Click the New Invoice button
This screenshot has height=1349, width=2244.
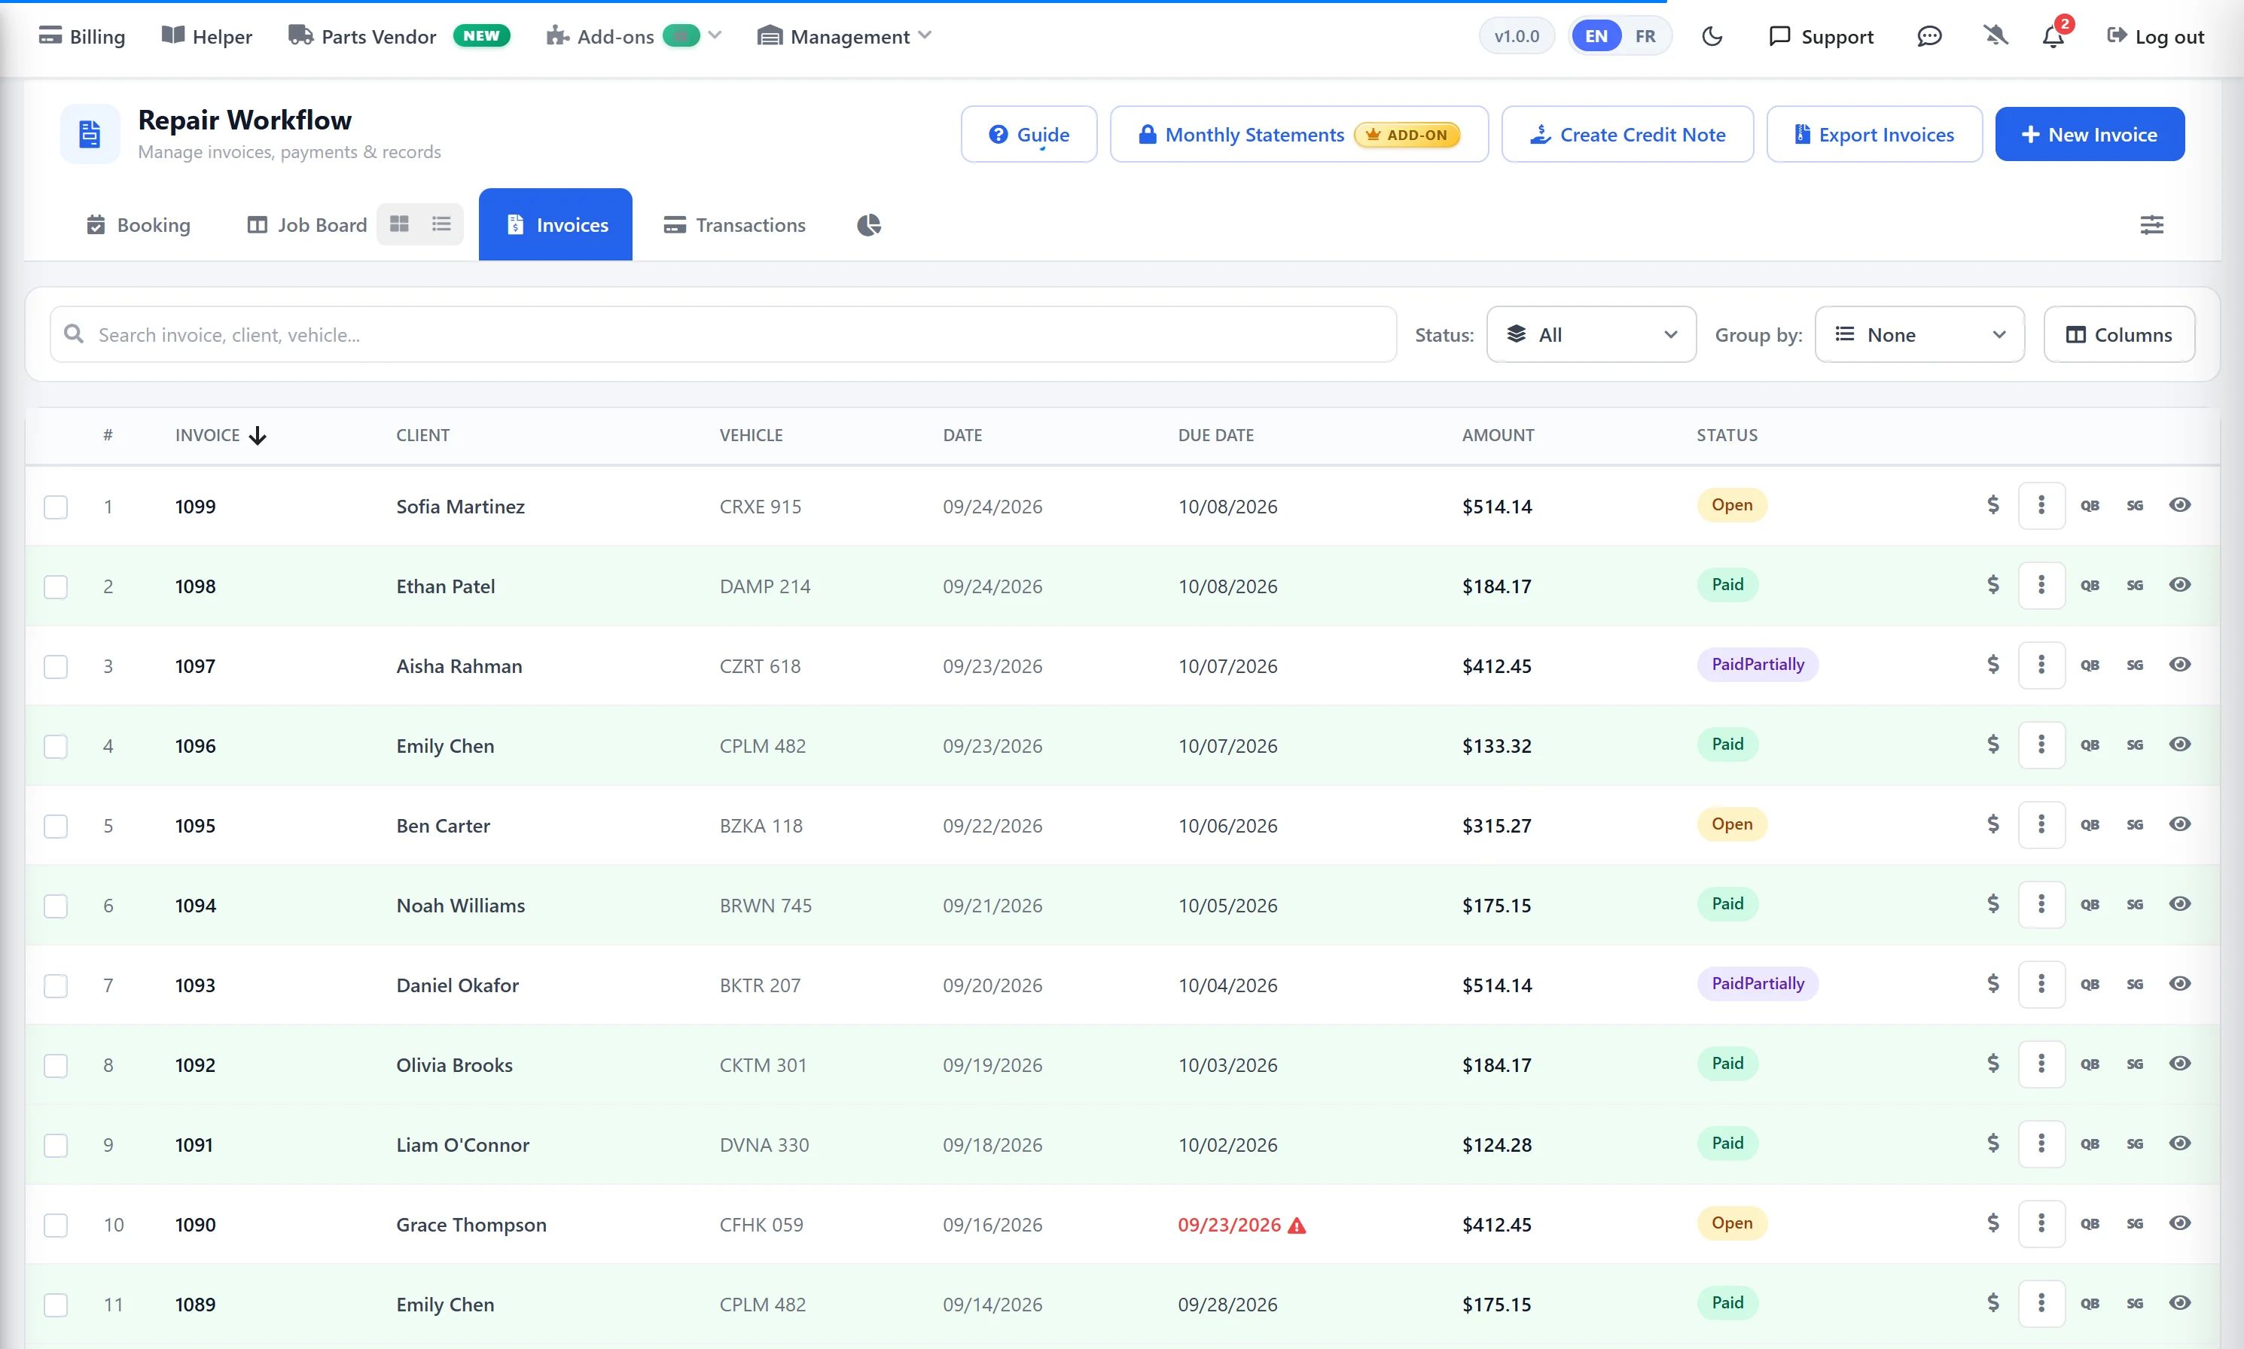pyautogui.click(x=2090, y=135)
